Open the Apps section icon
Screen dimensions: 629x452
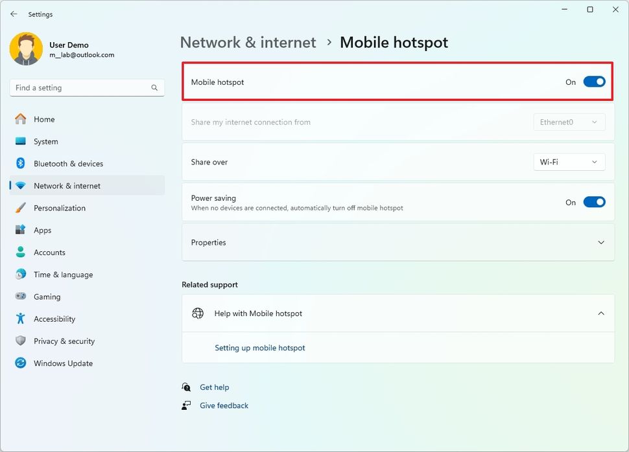pyautogui.click(x=21, y=230)
